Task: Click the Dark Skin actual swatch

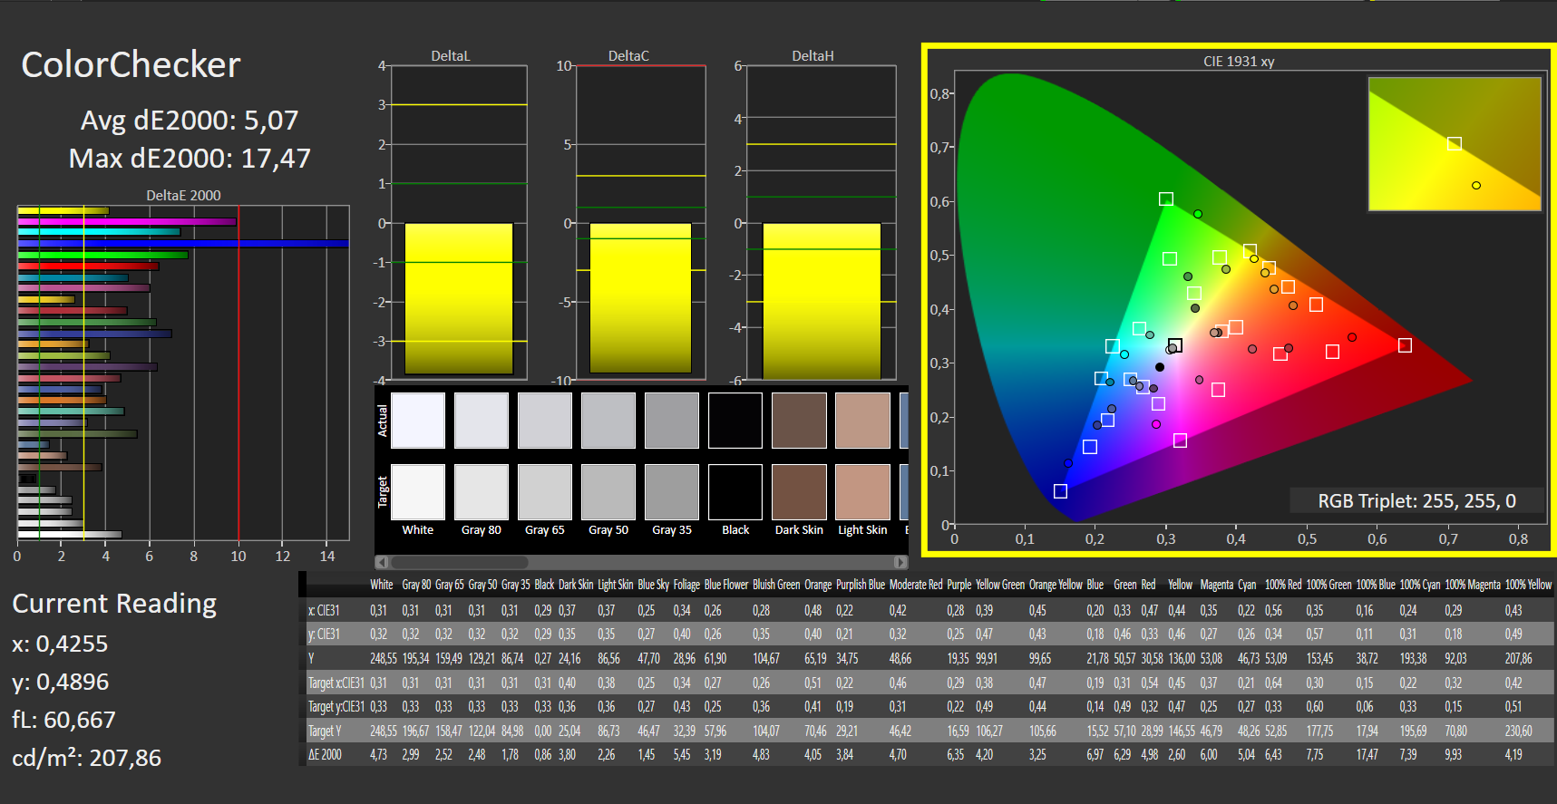Action: 799,421
